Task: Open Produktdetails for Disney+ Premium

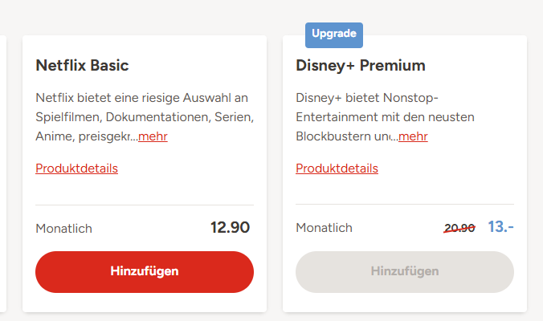Action: click(337, 169)
